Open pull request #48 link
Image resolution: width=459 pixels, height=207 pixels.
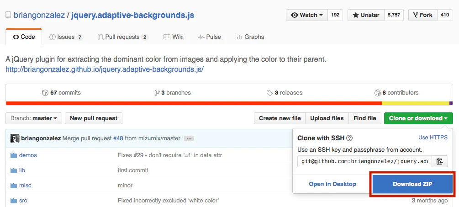pyautogui.click(x=118, y=138)
